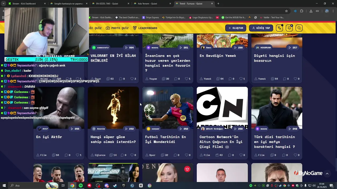The width and height of the screenshot is (337, 189).
Task: Open the Windows notification center
Action: click(331, 186)
